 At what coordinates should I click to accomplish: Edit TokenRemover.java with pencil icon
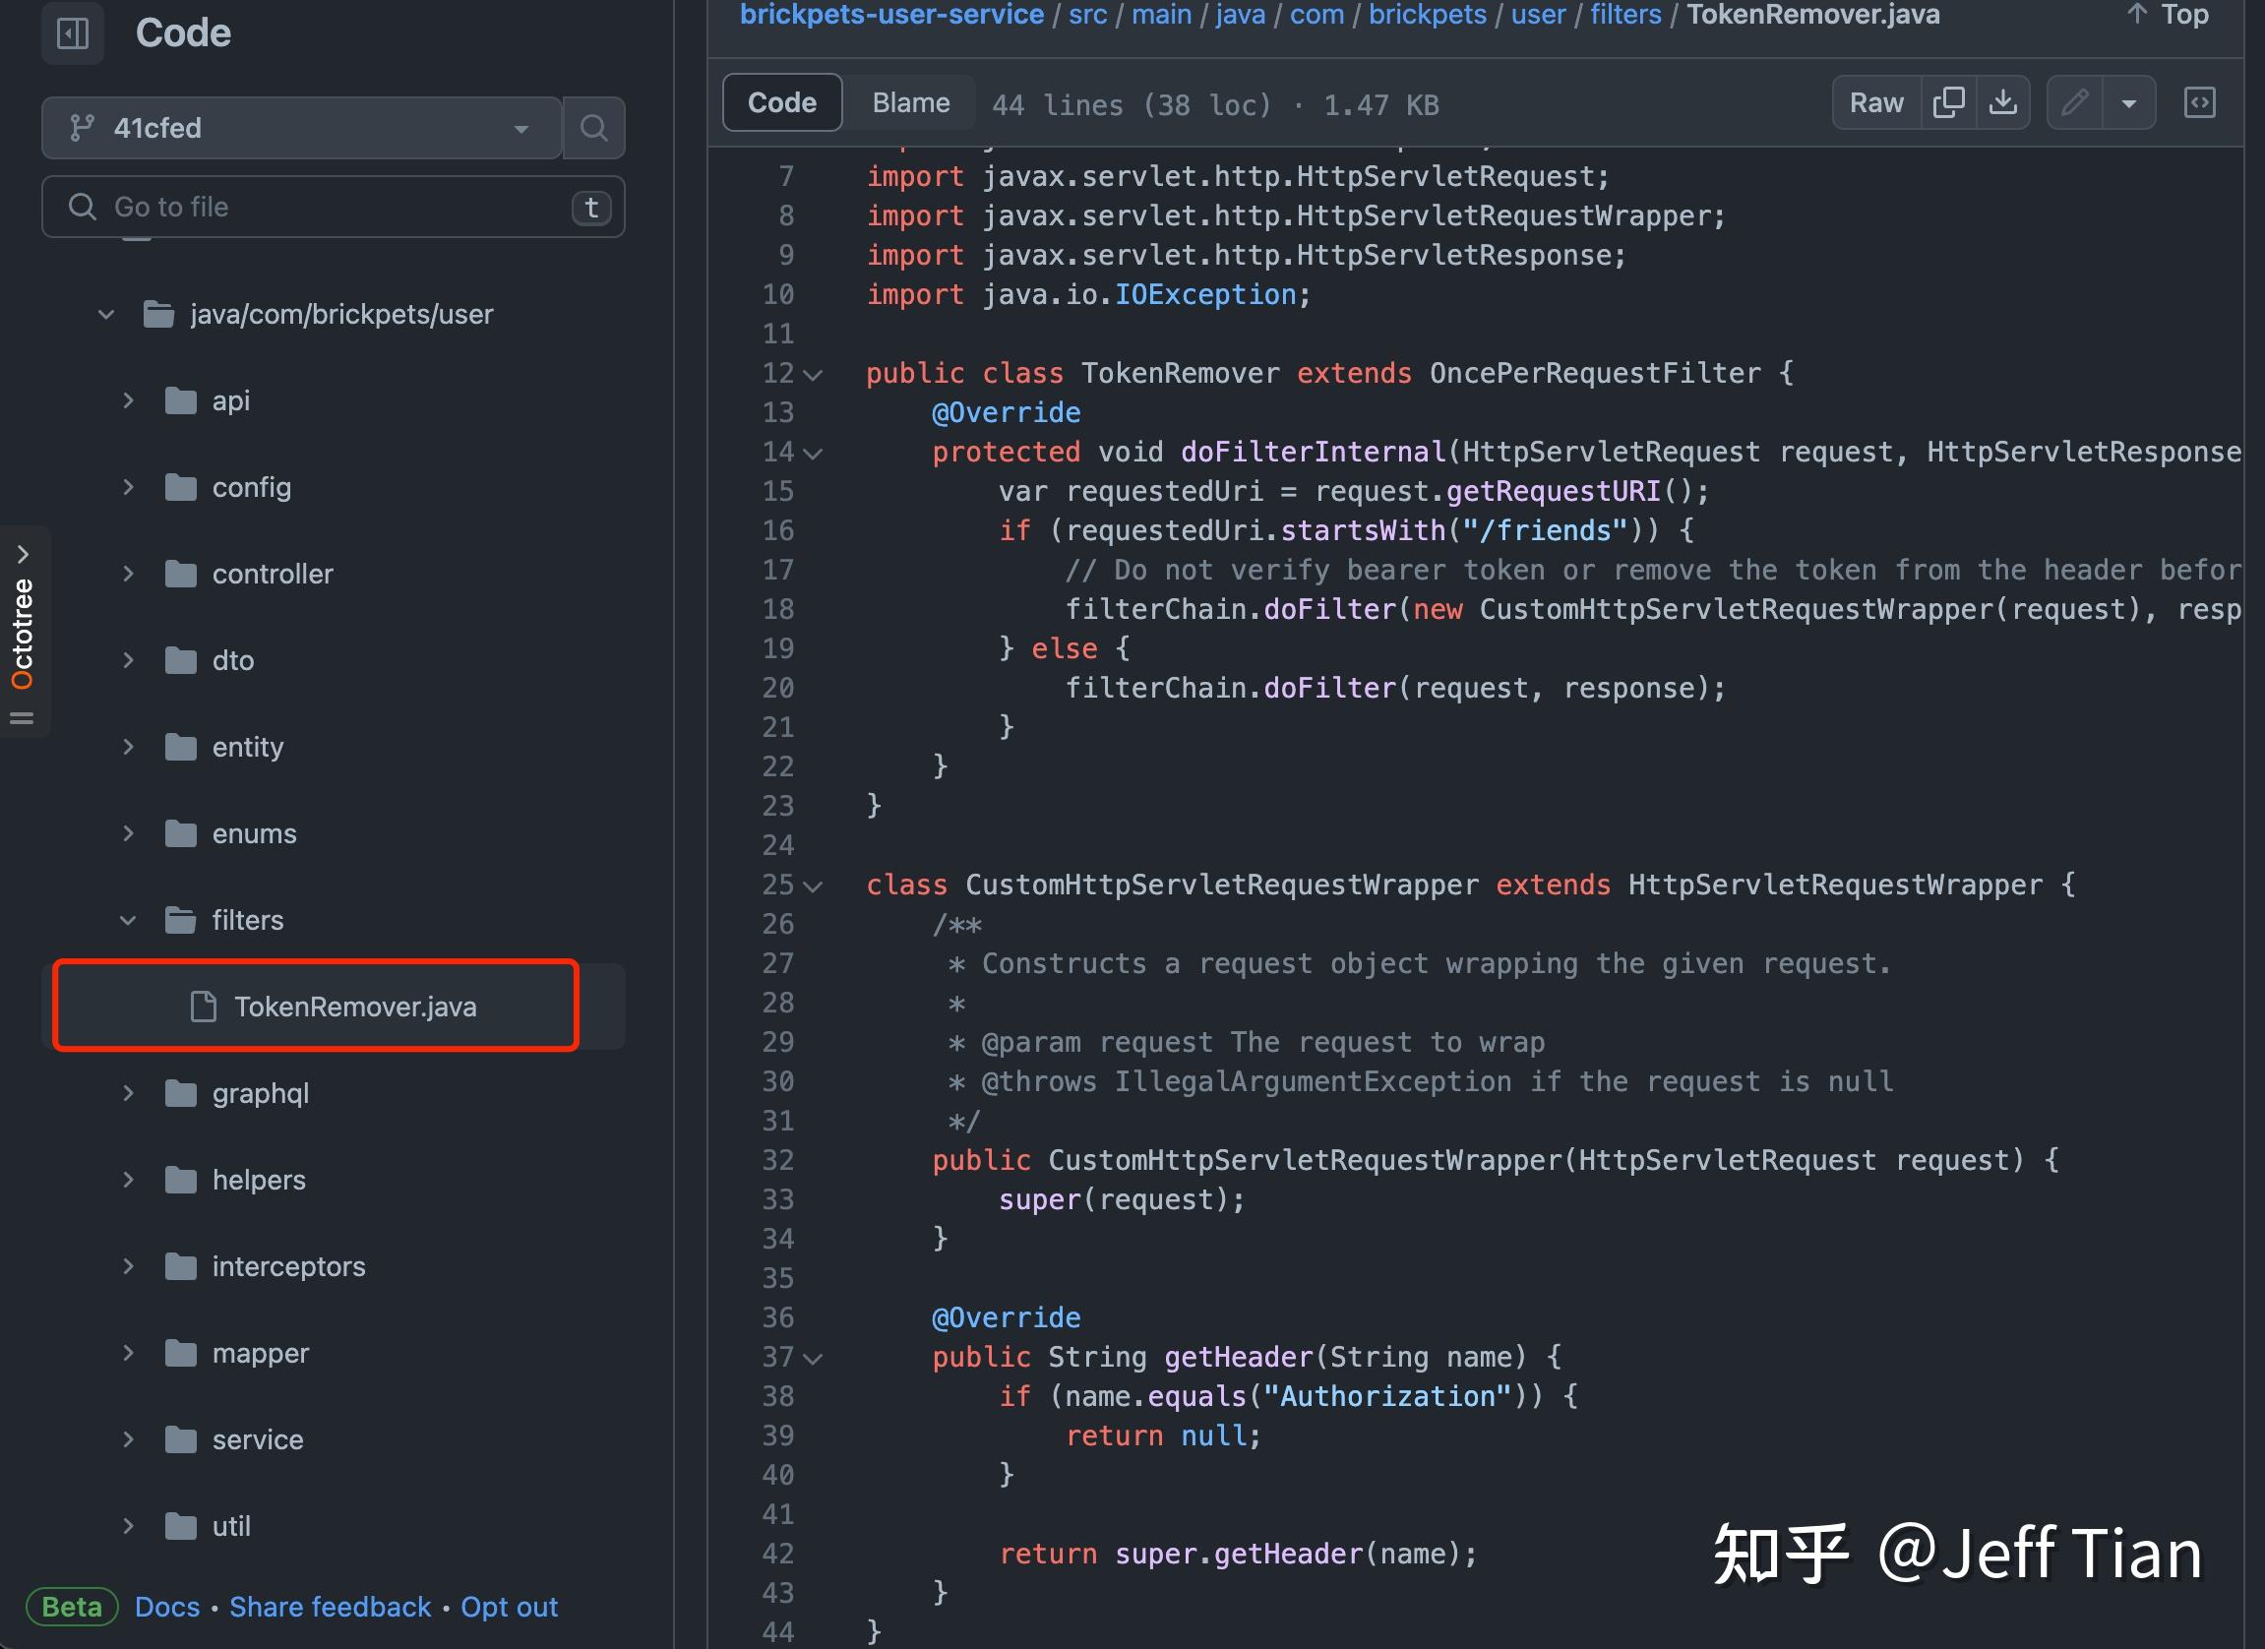click(x=2075, y=102)
